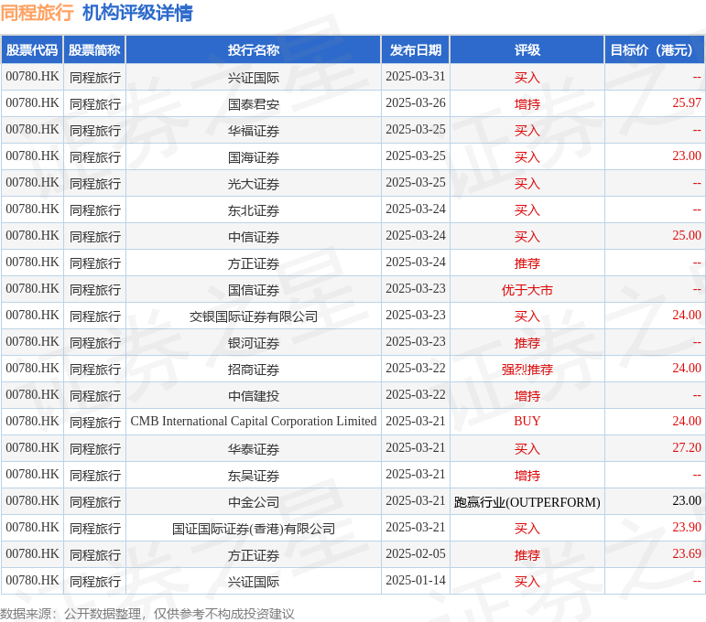706x622 pixels.
Task: Click the 强烈推荐 rating
Action: tap(527, 370)
